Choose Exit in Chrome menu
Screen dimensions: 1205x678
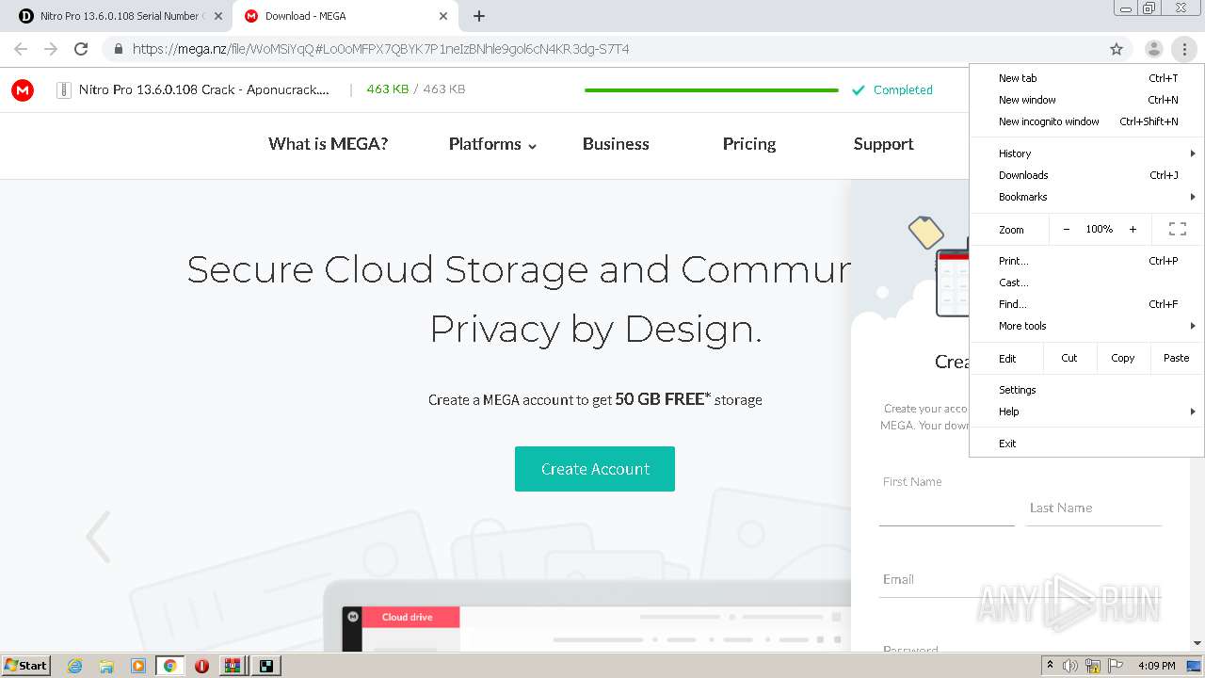(x=1086, y=444)
